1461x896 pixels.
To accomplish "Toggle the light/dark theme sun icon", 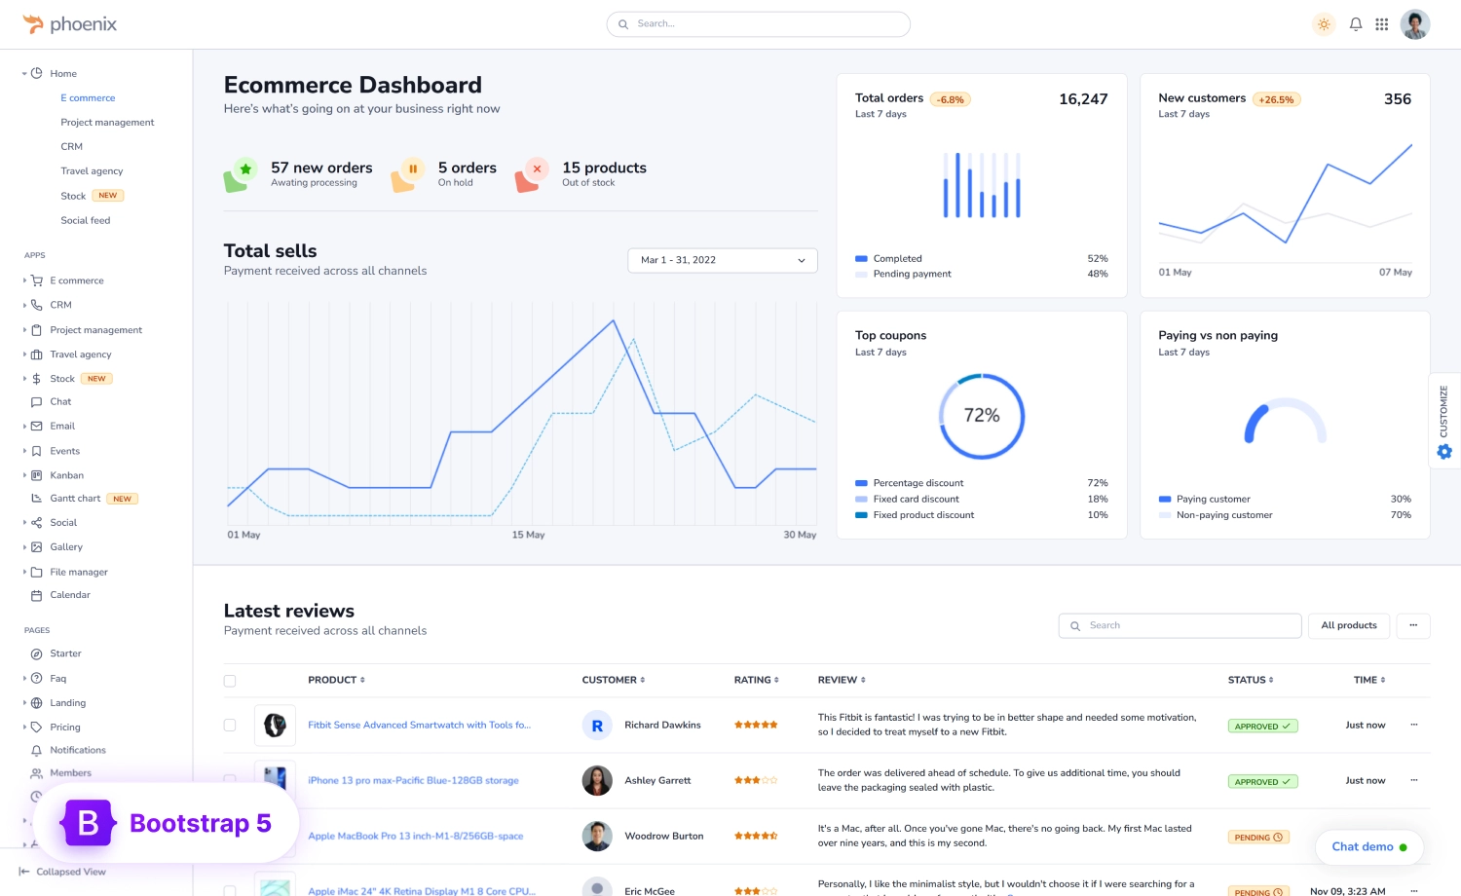I will [x=1324, y=24].
